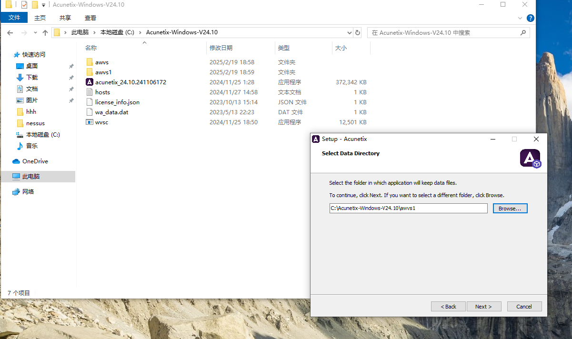Click the wvsc application icon
This screenshot has height=339, width=572.
pyautogui.click(x=90, y=122)
